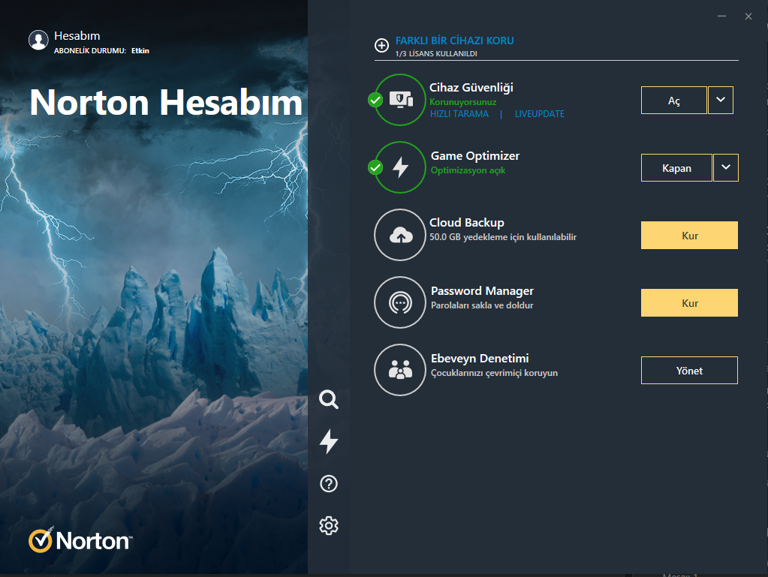Open settings with the gear icon
This screenshot has height=577, width=768.
(x=329, y=526)
